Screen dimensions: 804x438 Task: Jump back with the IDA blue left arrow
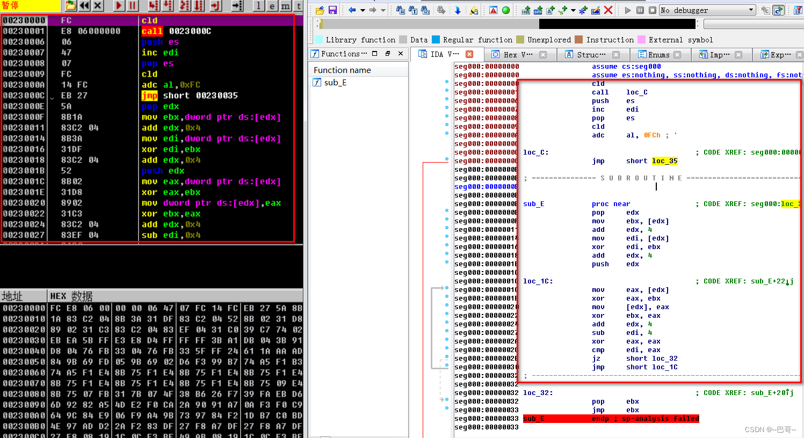352,10
